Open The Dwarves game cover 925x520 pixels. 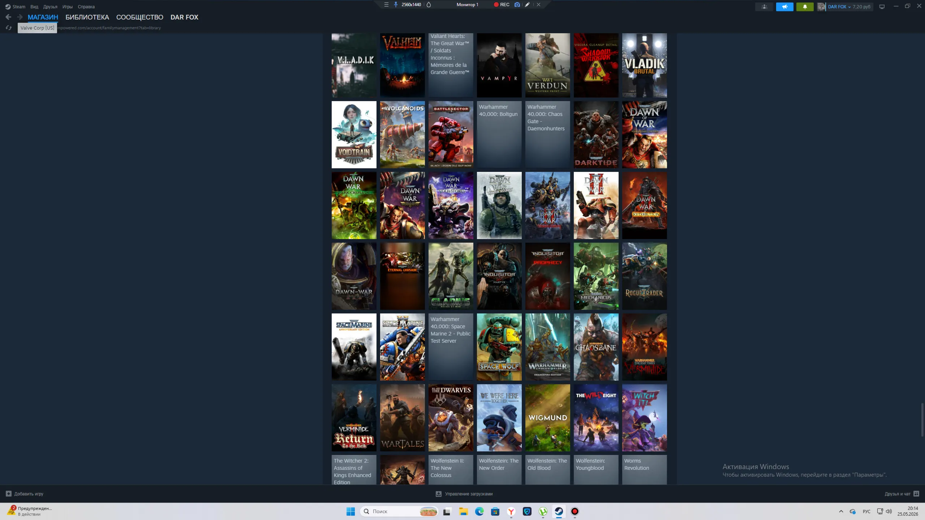coord(451,418)
